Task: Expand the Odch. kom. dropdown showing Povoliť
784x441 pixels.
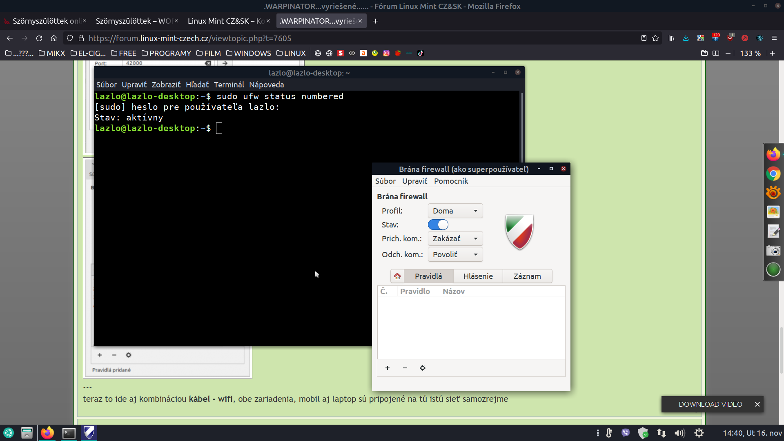Action: pyautogui.click(x=455, y=254)
